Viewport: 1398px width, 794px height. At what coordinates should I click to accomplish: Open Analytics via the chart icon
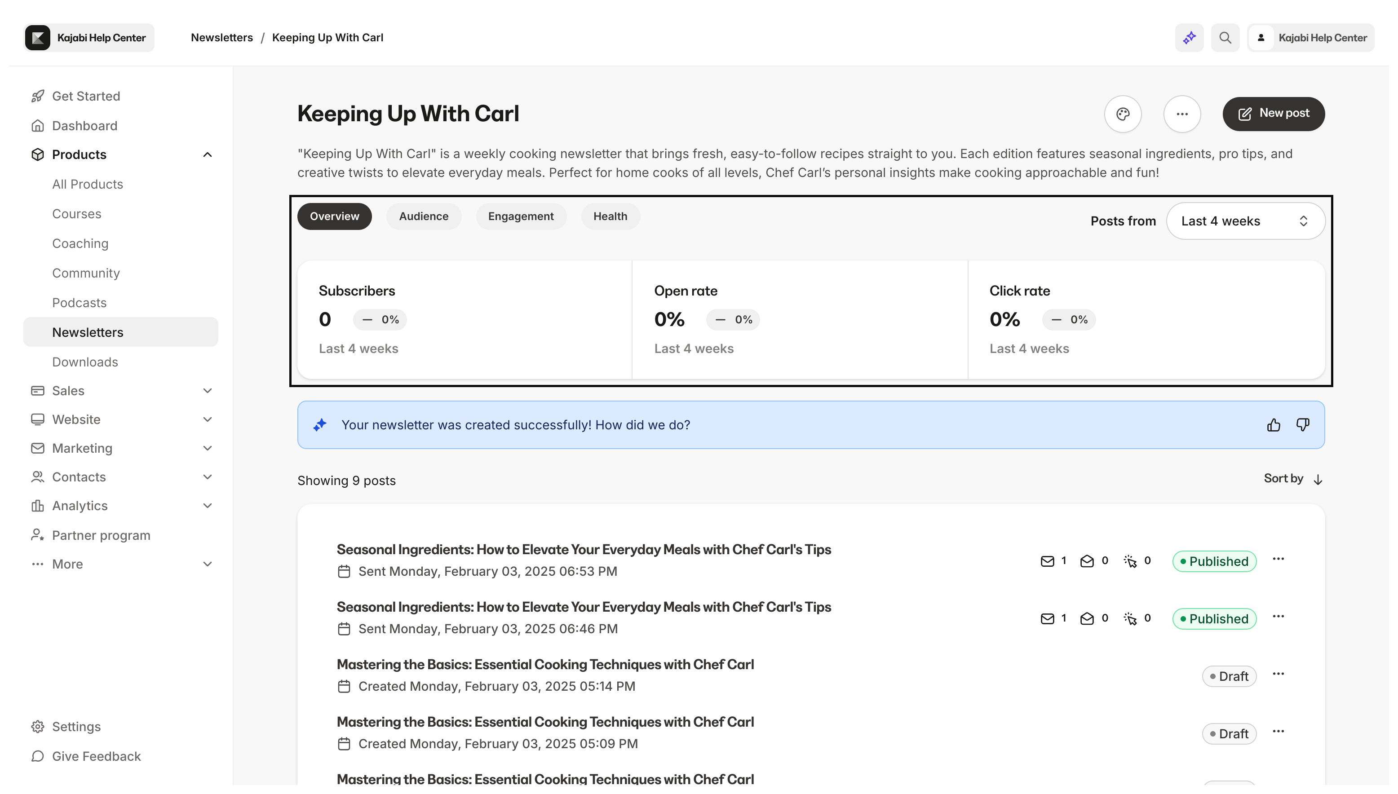37,506
